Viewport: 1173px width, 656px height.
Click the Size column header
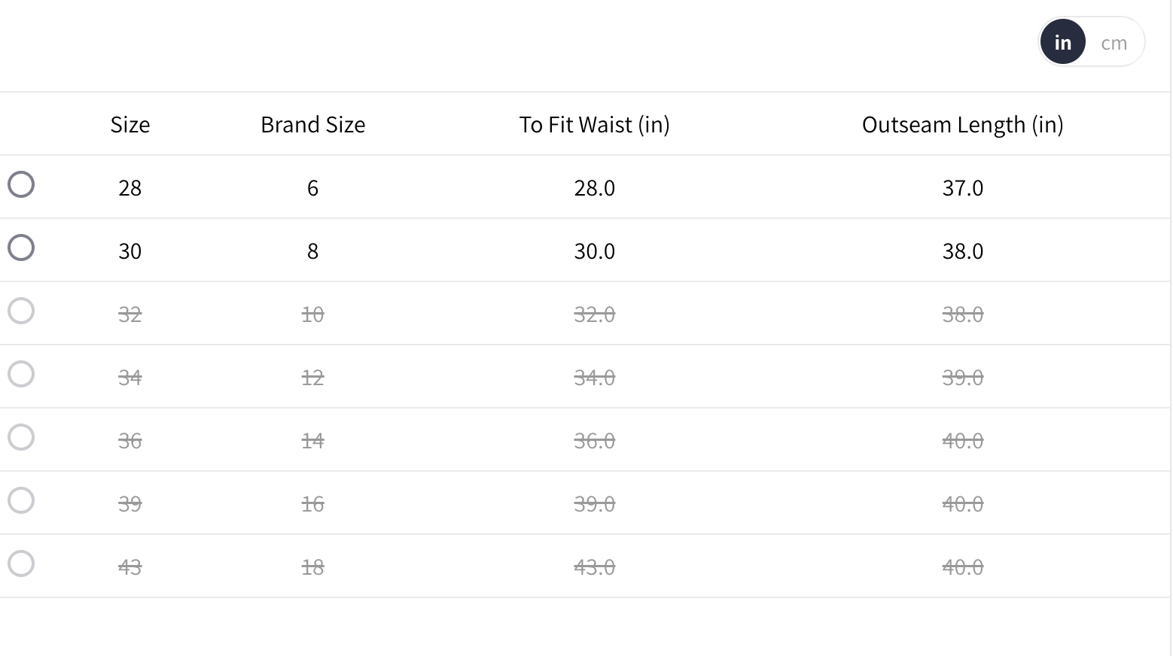pos(129,124)
